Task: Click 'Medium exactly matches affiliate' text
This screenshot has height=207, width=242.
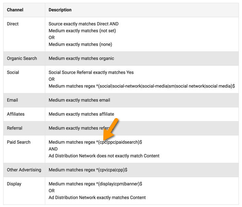Action: pyautogui.click(x=81, y=114)
